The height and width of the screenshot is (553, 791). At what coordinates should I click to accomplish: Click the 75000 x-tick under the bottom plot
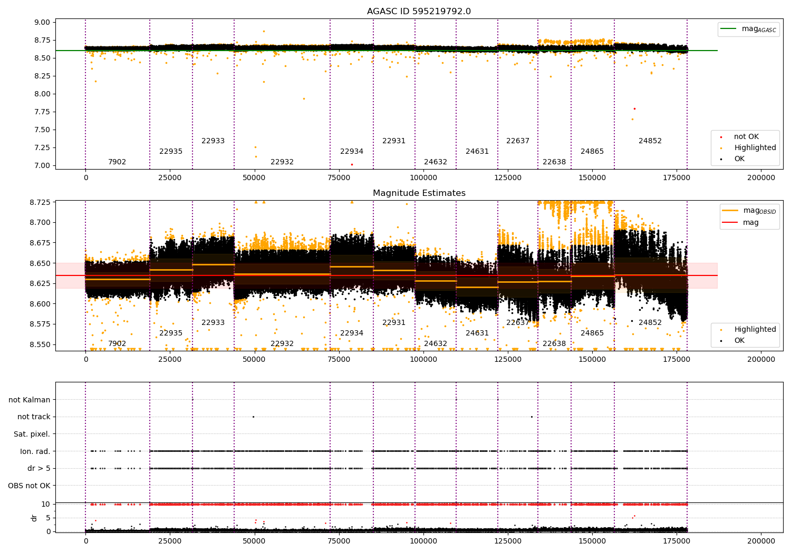(339, 541)
